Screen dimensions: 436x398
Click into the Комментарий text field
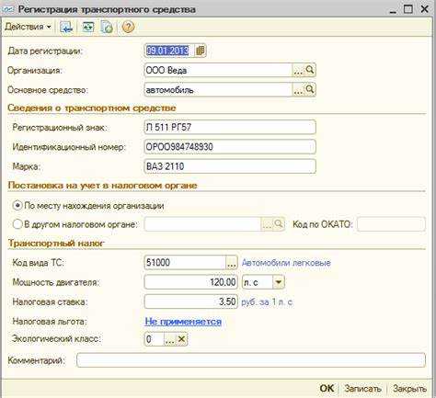click(251, 360)
